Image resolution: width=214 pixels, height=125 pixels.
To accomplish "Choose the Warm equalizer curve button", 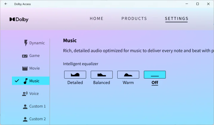I will click(x=128, y=75).
